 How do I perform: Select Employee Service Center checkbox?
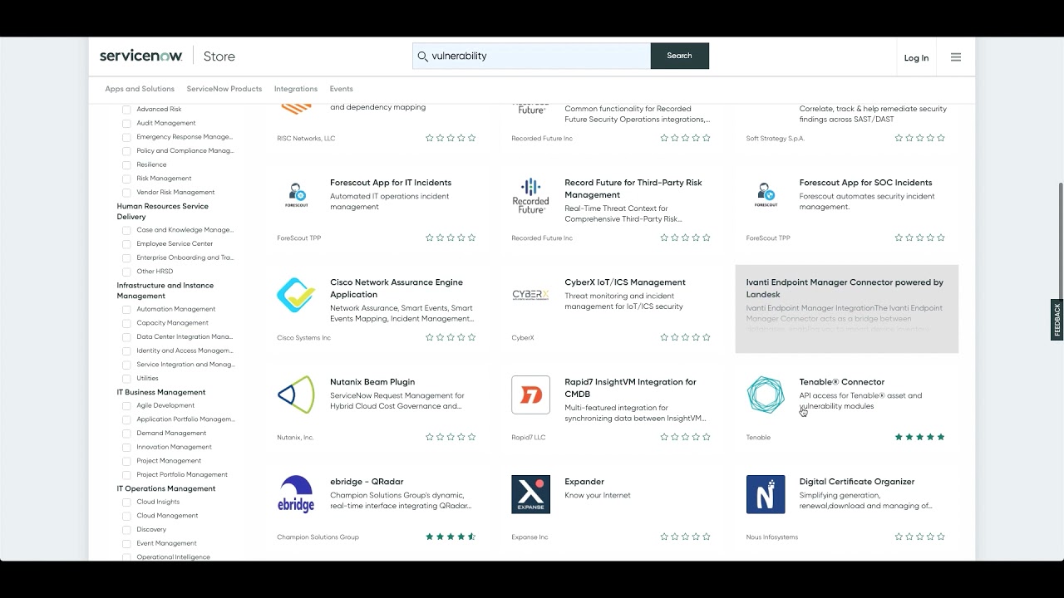tap(126, 244)
